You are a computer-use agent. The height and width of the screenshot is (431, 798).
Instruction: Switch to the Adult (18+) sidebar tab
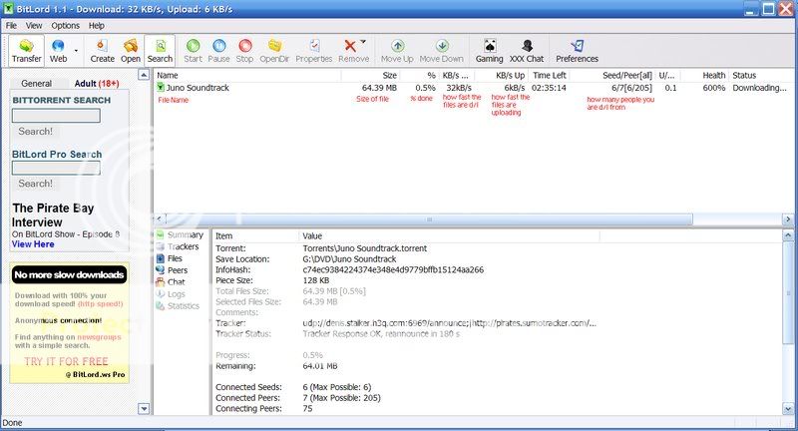[x=97, y=84]
